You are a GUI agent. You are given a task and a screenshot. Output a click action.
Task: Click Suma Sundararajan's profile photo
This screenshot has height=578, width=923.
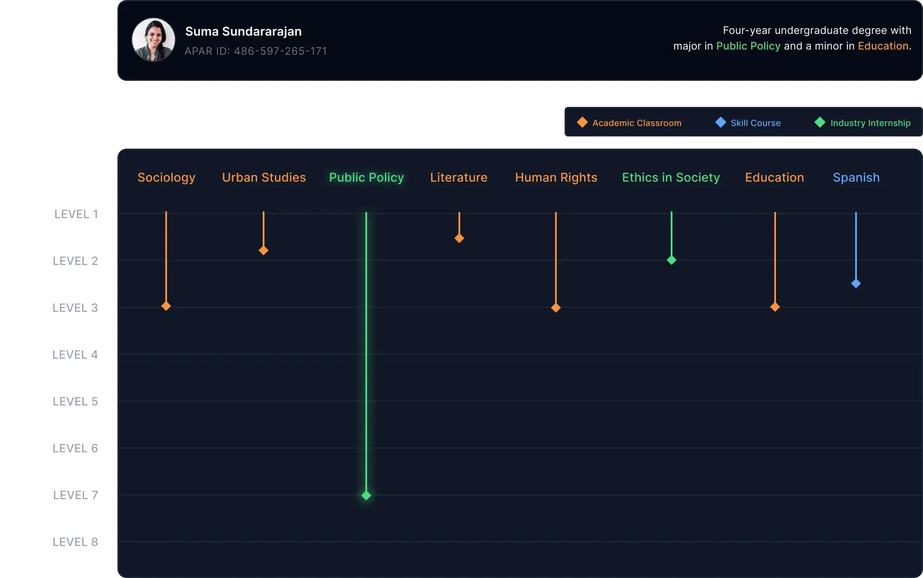(x=154, y=40)
